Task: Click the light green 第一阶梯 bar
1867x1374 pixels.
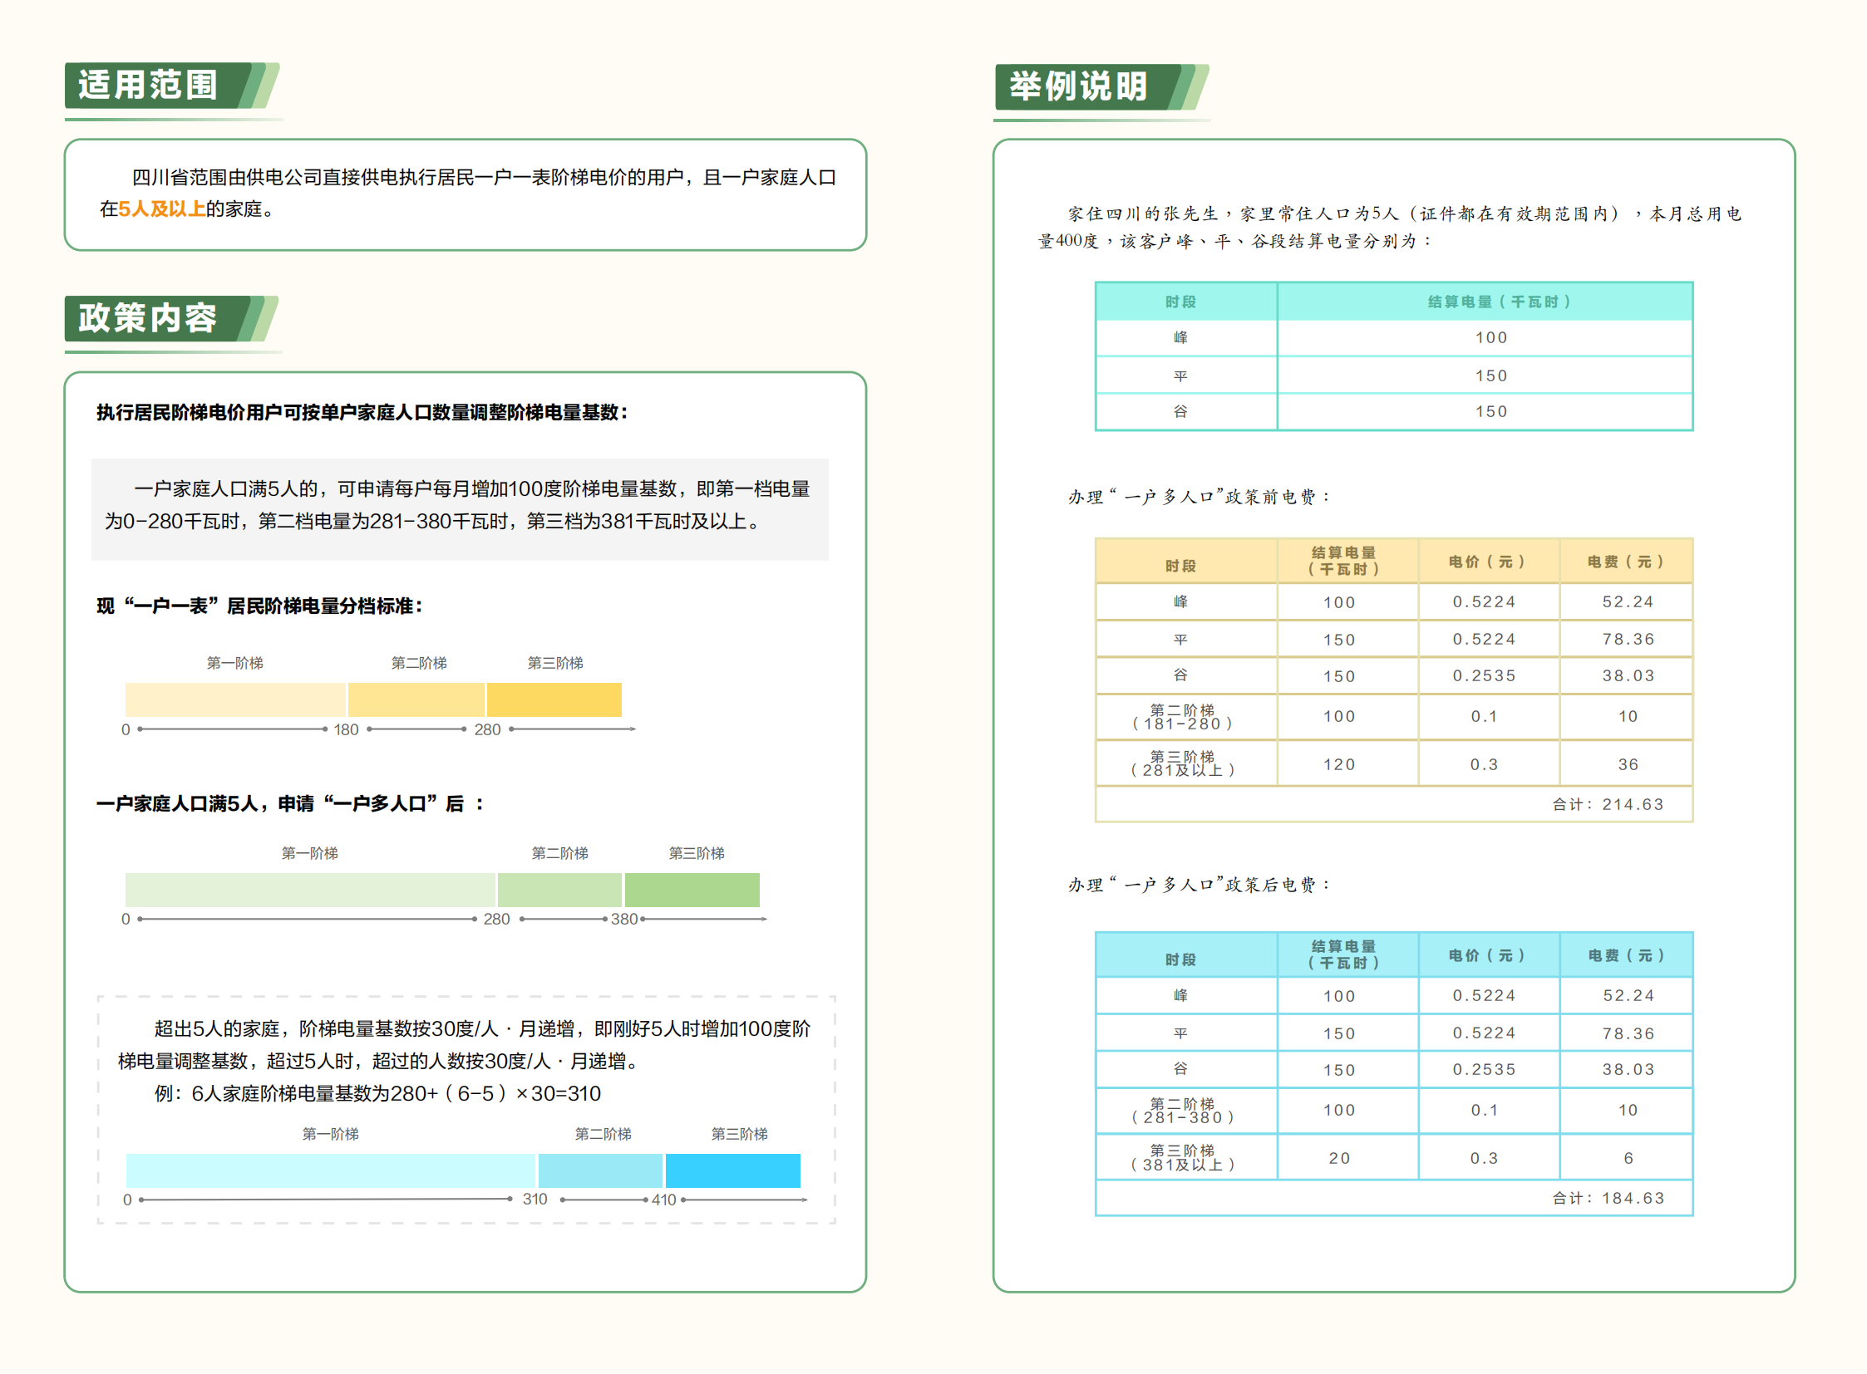Action: 309,890
